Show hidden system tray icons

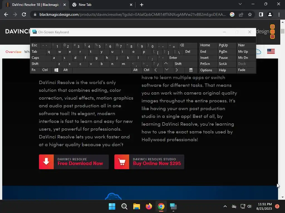tap(225, 206)
